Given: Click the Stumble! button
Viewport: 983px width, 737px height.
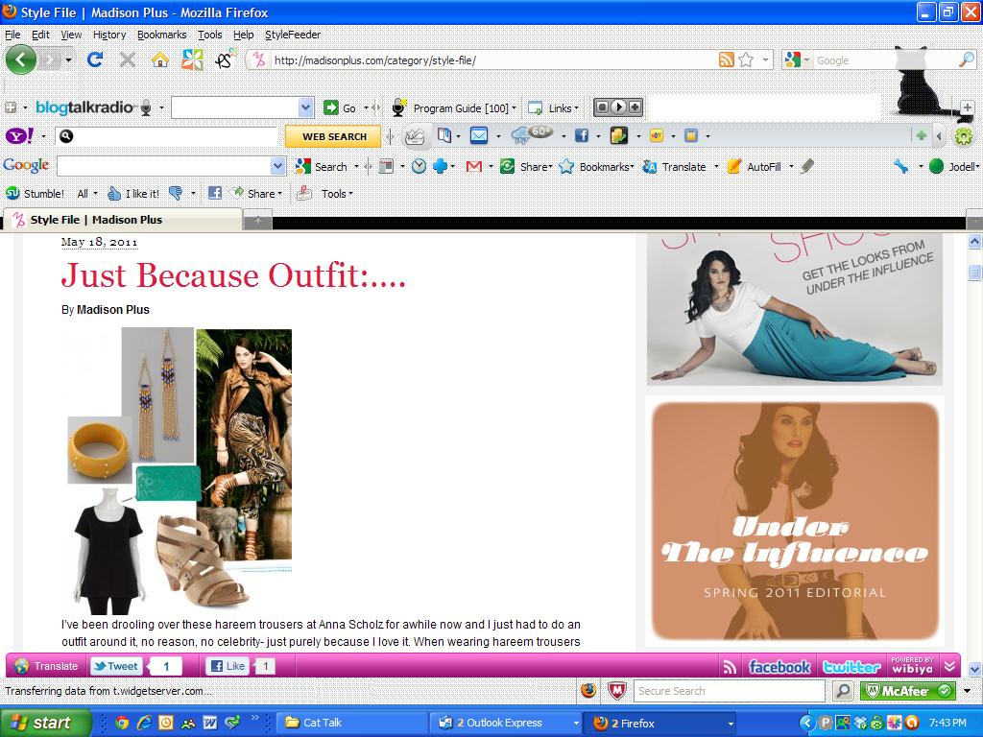Looking at the screenshot, I should (36, 194).
